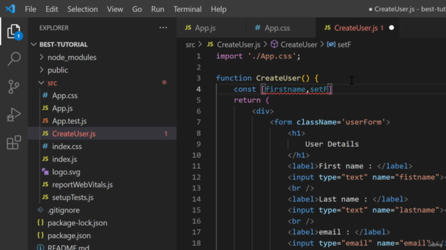This screenshot has height=250, width=446.
Task: Click the src breadcrumb segment
Action: (190, 44)
